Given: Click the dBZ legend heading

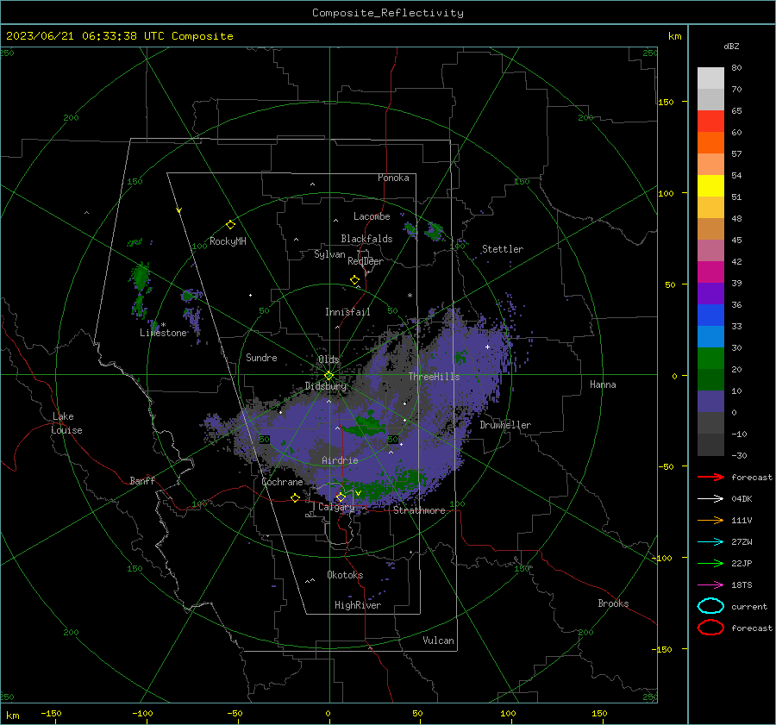Looking at the screenshot, I should (x=731, y=46).
